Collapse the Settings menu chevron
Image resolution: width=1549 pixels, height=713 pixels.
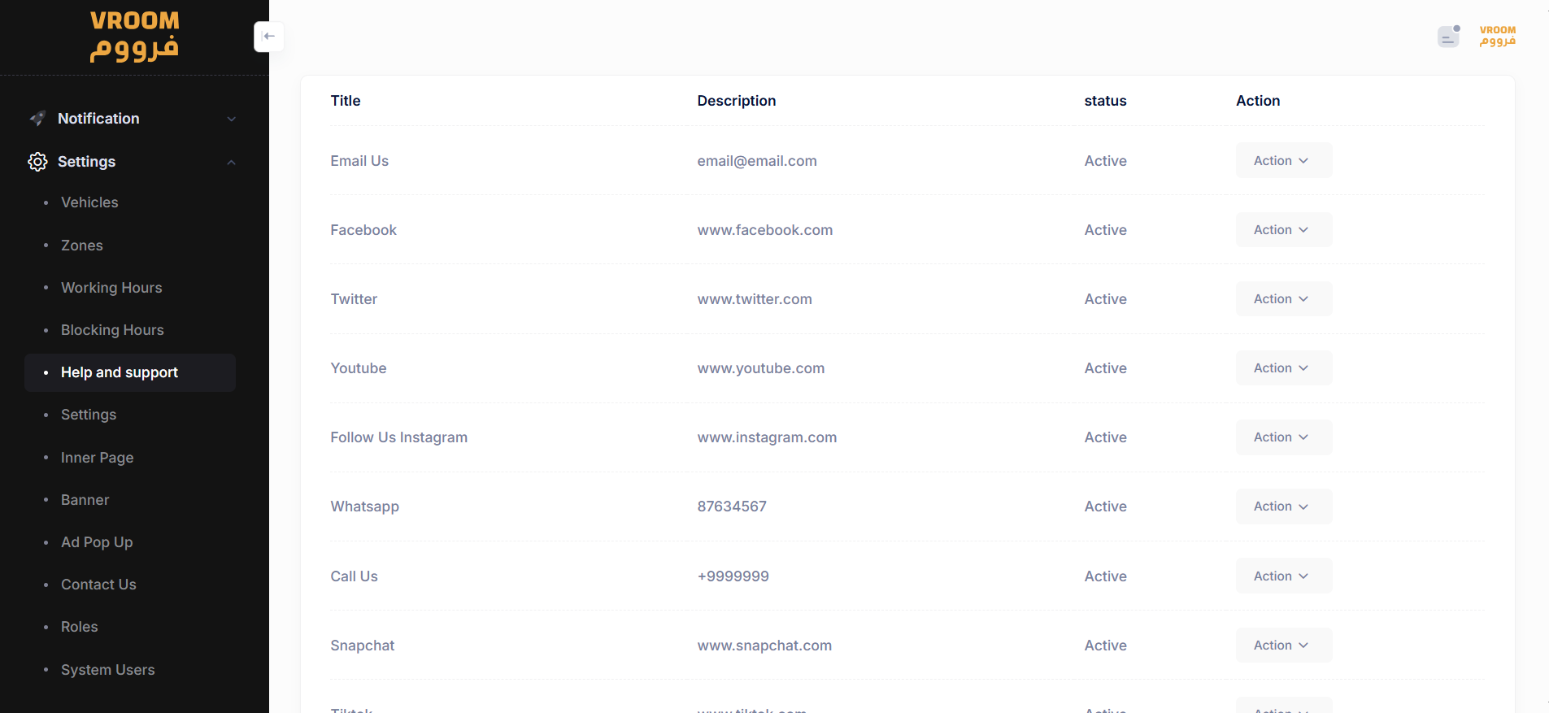pyautogui.click(x=232, y=163)
